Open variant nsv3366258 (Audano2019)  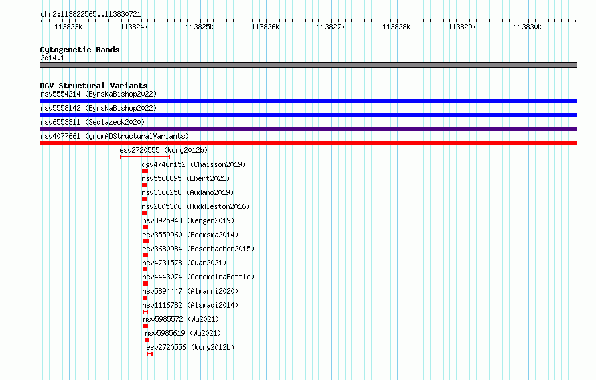(188, 192)
